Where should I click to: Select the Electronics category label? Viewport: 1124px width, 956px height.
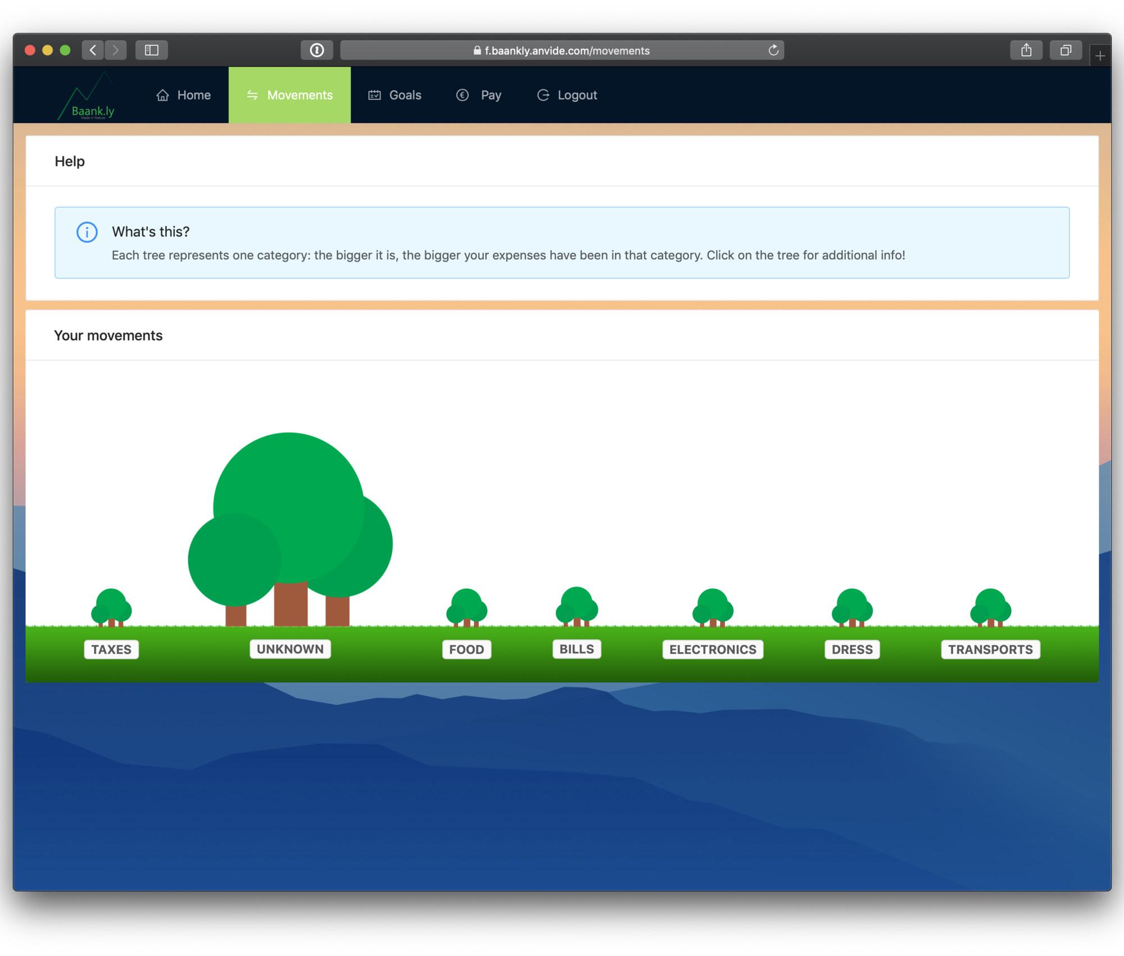(x=713, y=650)
